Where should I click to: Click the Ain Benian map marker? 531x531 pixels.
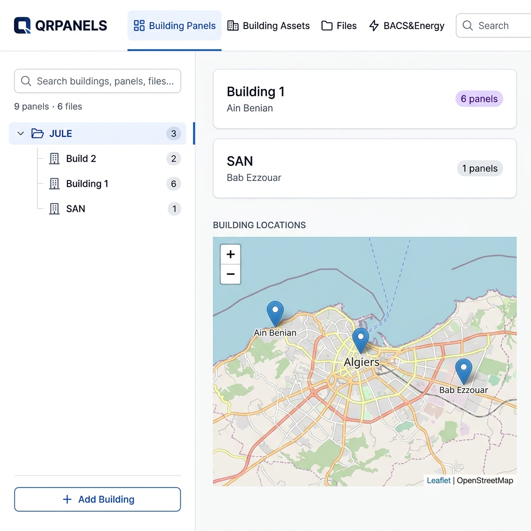275,313
